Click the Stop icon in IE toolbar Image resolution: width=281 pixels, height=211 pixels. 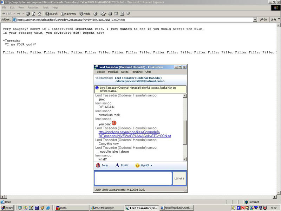click(x=28, y=14)
